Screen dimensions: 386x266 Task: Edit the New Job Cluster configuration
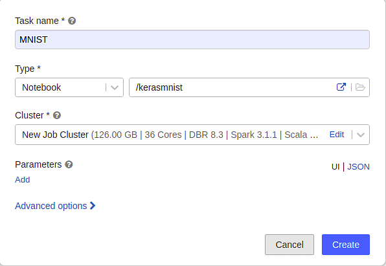[337, 135]
